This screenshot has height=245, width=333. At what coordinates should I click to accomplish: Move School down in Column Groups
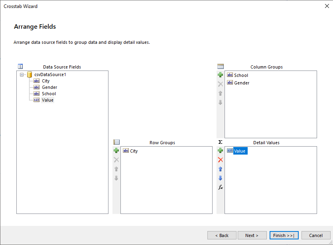220,102
